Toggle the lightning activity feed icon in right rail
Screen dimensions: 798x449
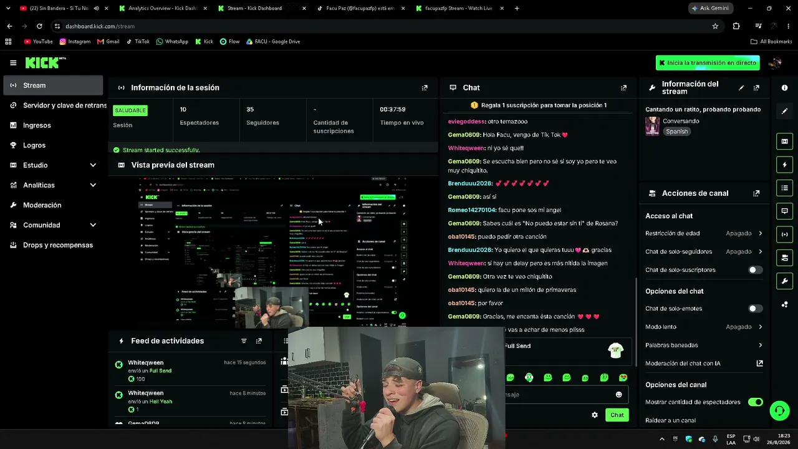pyautogui.click(x=784, y=165)
